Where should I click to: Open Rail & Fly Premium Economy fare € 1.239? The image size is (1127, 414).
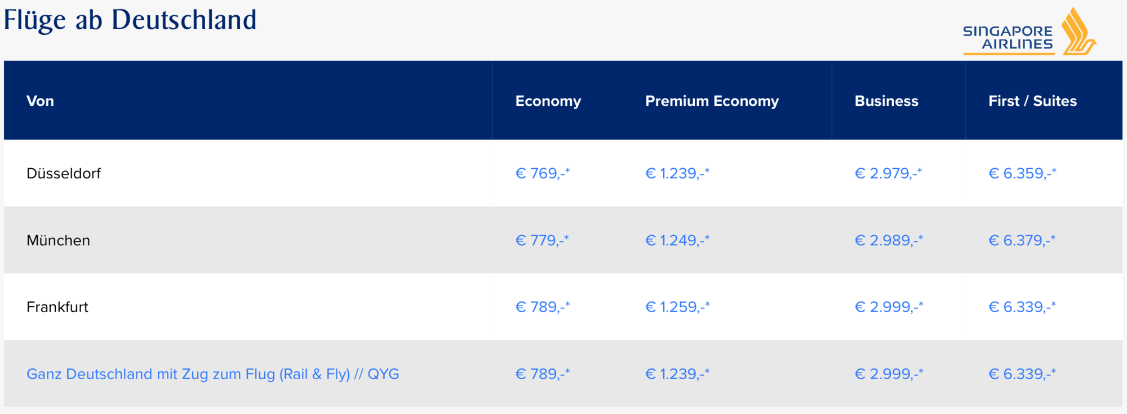click(x=677, y=374)
